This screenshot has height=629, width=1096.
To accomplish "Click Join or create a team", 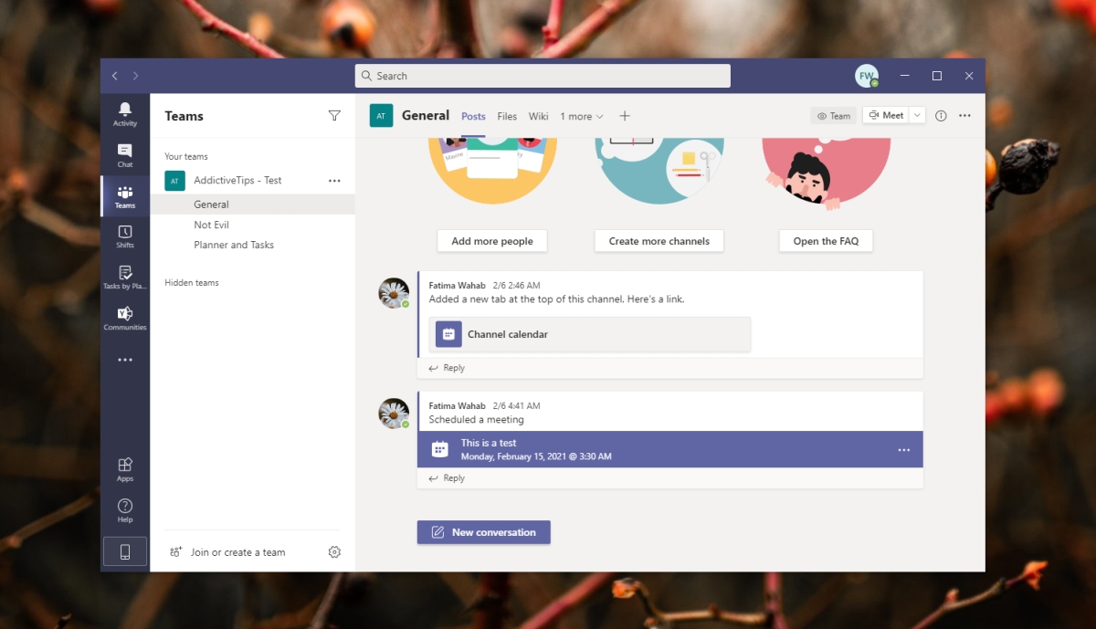I will [x=227, y=552].
